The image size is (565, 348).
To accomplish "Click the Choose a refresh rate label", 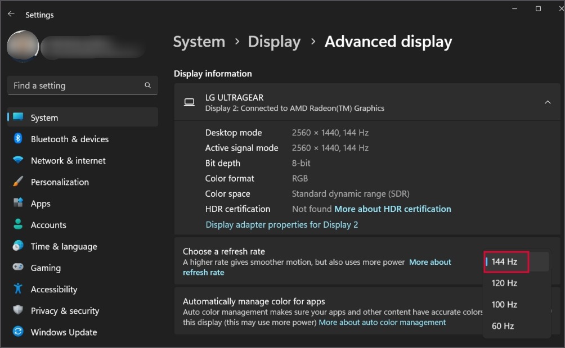I will (x=224, y=251).
